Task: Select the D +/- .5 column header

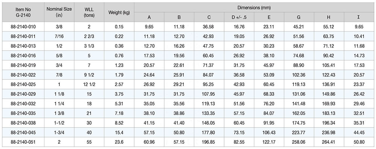Action: coord(239,17)
